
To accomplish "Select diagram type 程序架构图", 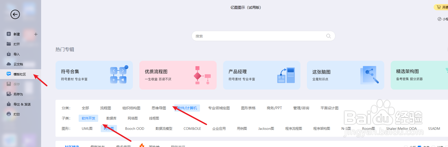I will (322, 129).
